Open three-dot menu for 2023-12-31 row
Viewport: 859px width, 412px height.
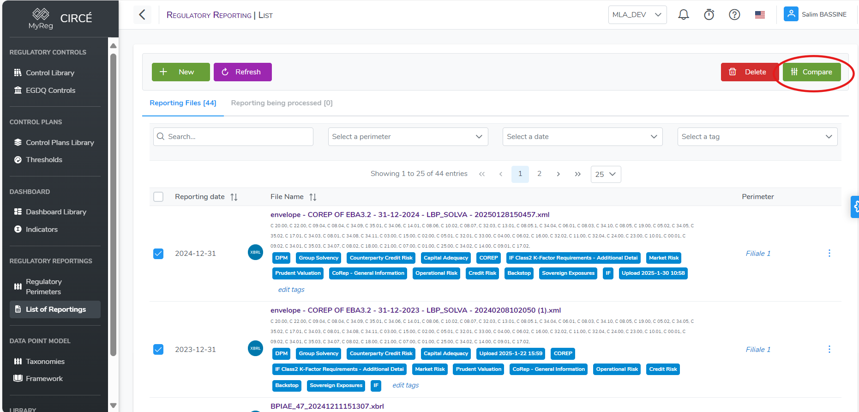point(829,349)
